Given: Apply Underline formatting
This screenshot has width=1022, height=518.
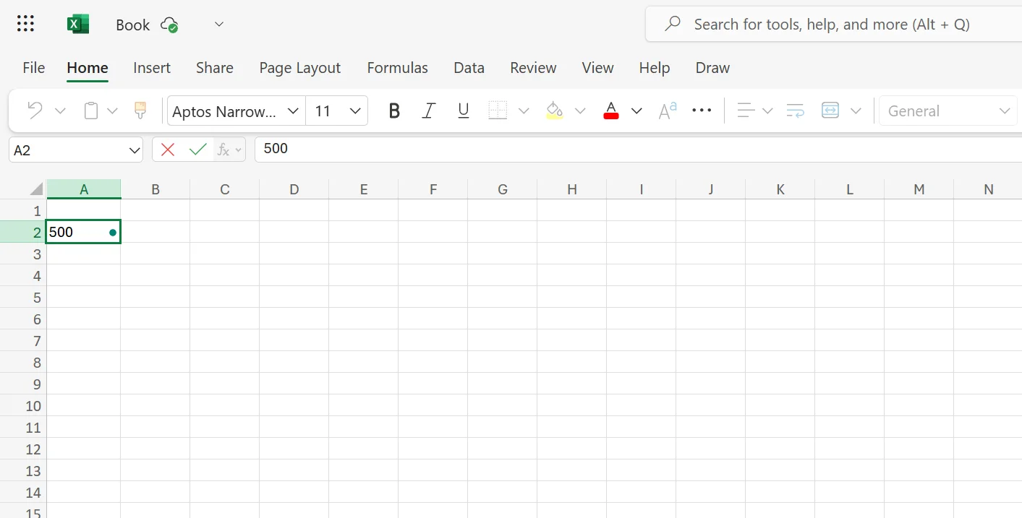Looking at the screenshot, I should 463,111.
